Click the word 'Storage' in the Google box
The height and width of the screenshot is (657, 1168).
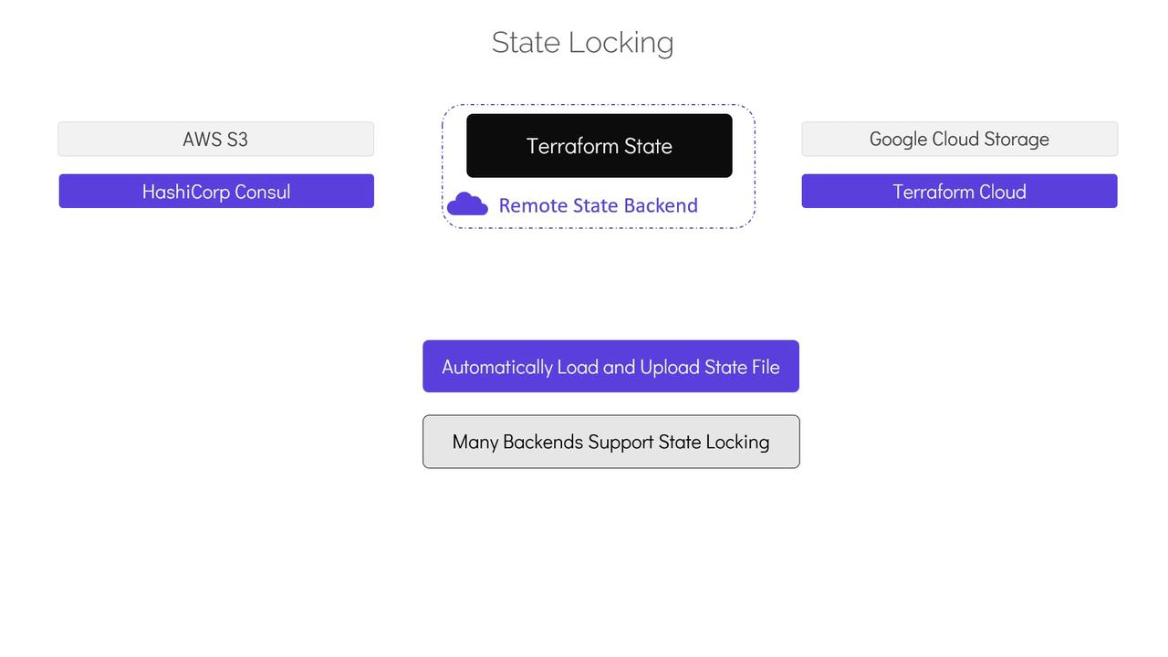point(1012,140)
